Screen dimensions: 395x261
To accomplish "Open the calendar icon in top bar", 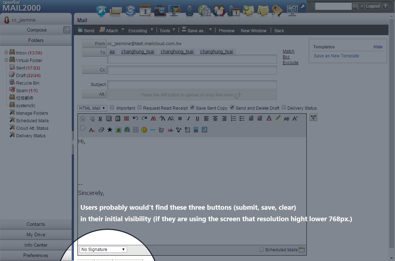I will pos(145,11).
